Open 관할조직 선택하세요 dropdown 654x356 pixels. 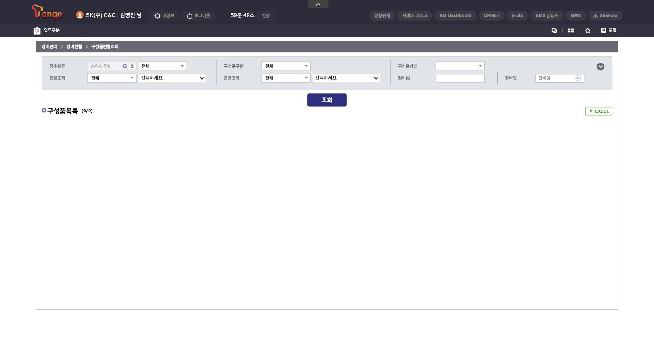[x=172, y=78]
